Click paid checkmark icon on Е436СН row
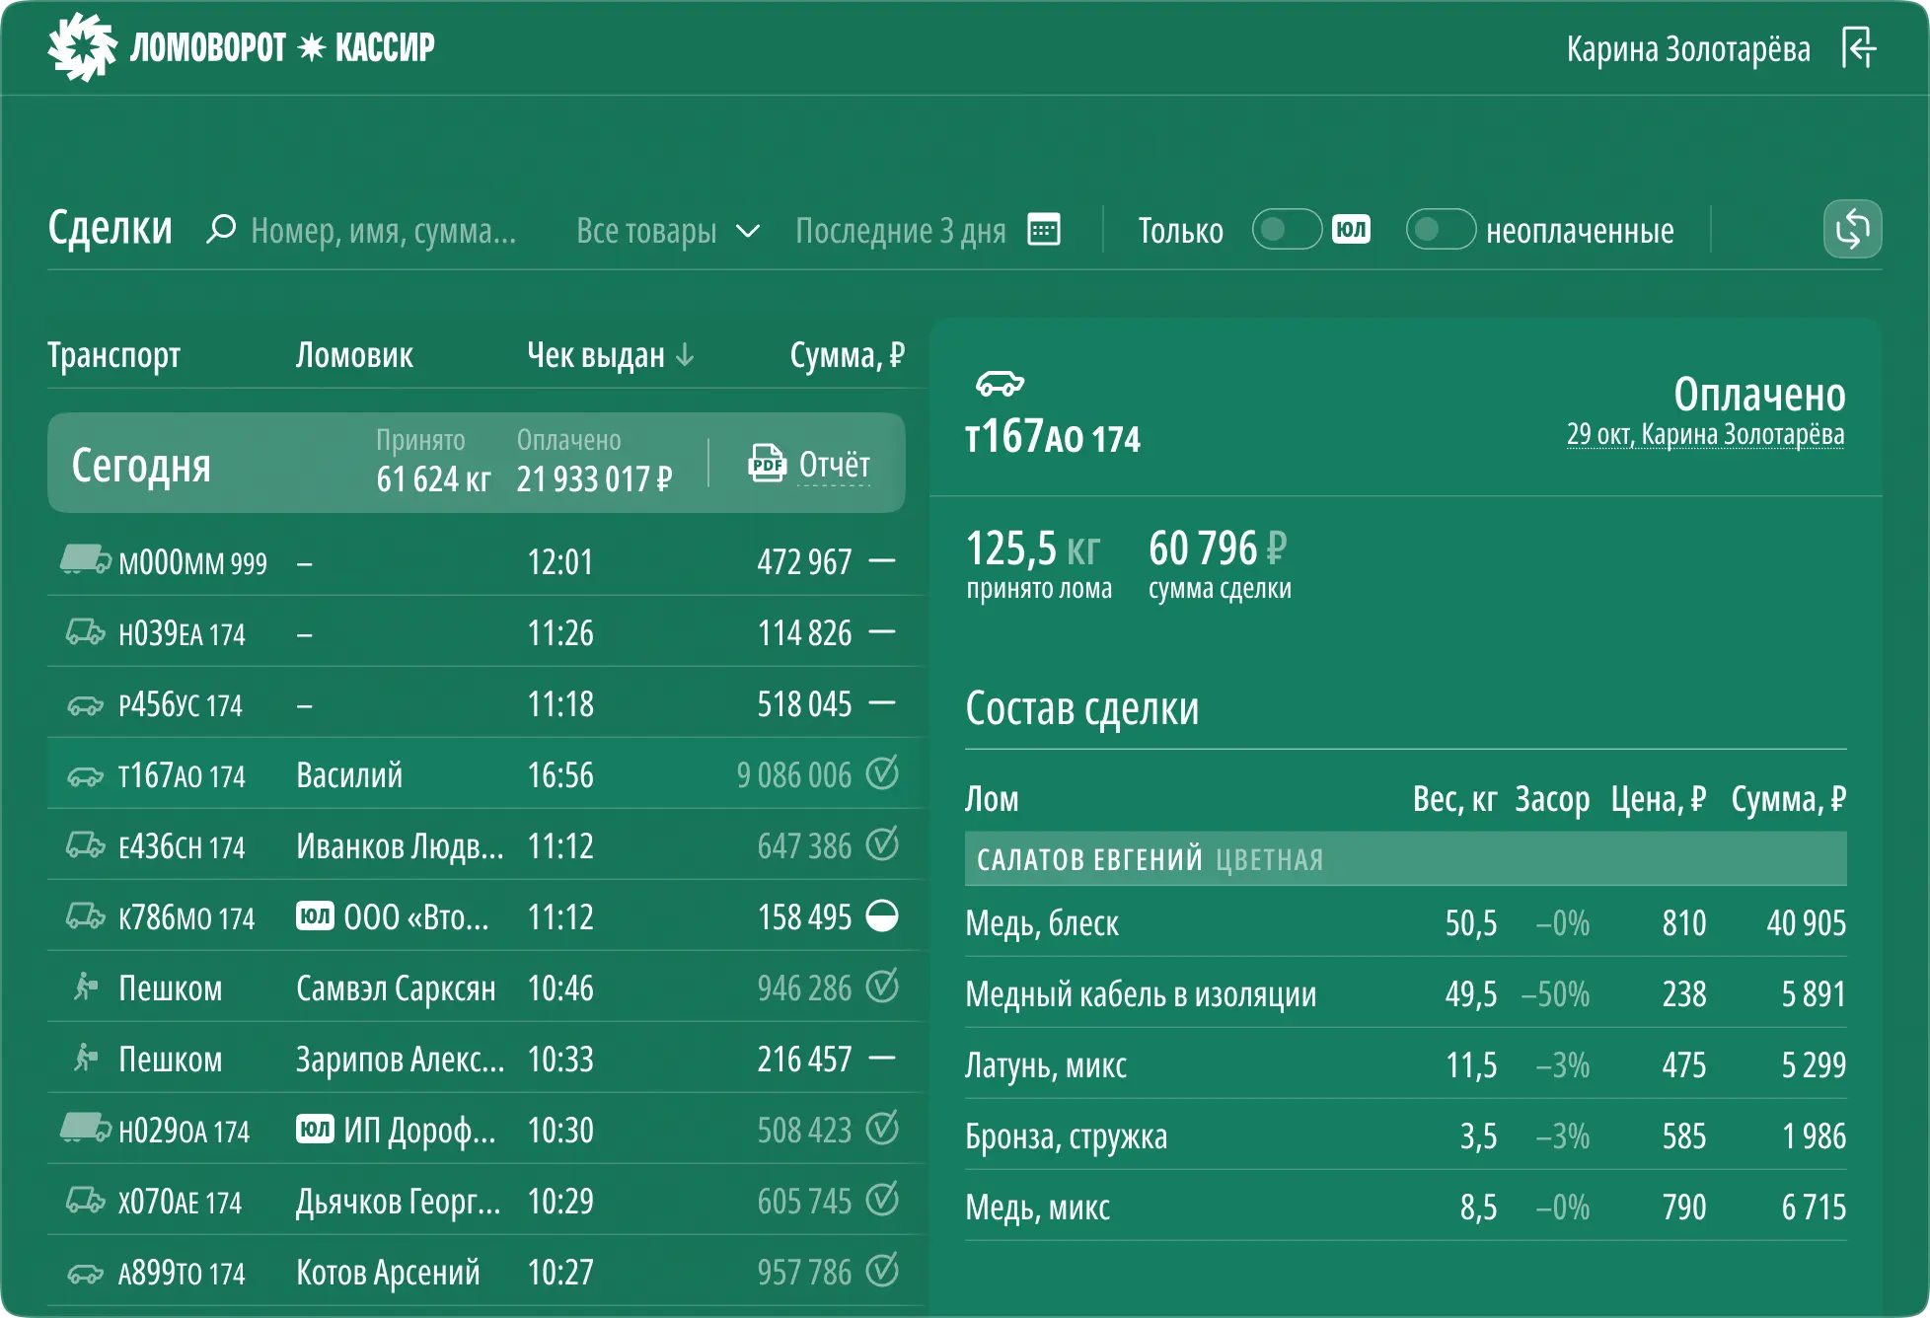Viewport: 1930px width, 1318px height. 881,845
